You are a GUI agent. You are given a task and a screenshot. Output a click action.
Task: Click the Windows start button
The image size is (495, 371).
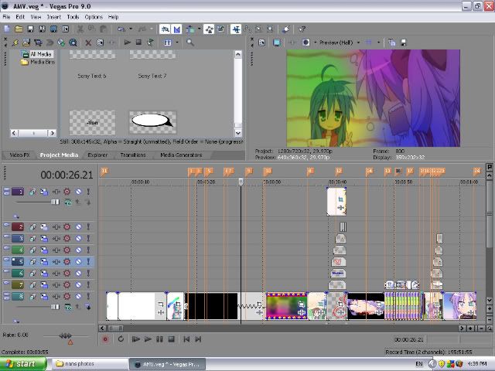point(22,364)
